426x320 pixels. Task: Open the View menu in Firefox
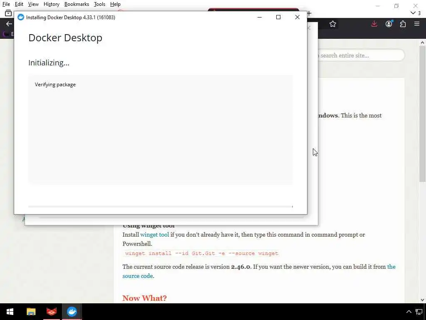(33, 4)
